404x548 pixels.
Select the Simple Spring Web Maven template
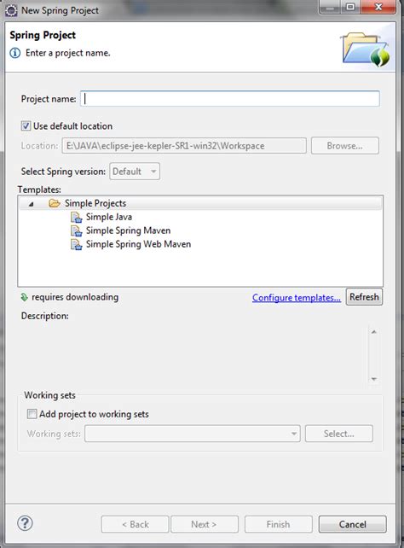pos(139,244)
